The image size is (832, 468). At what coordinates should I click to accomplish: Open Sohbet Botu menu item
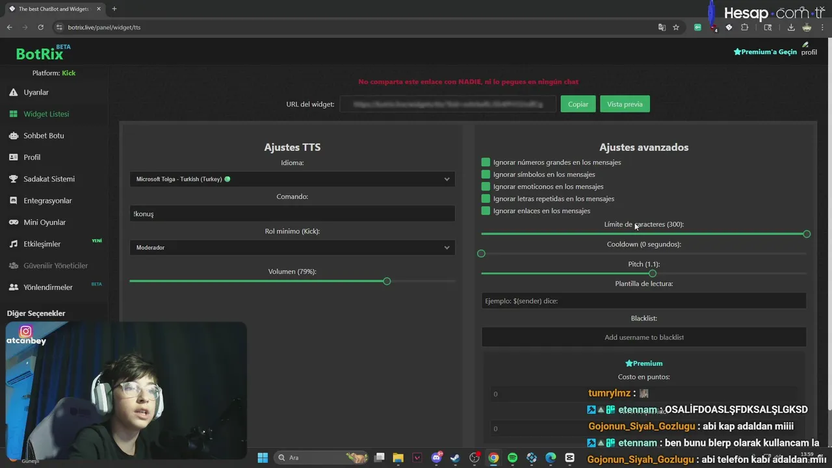[44, 136]
